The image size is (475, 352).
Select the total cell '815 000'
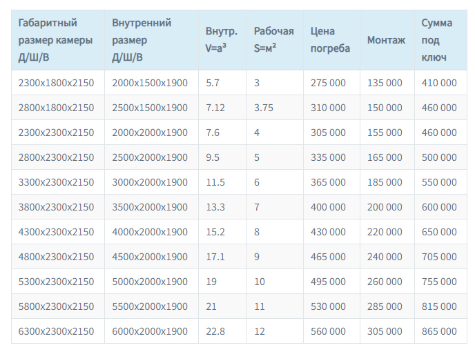coord(440,306)
